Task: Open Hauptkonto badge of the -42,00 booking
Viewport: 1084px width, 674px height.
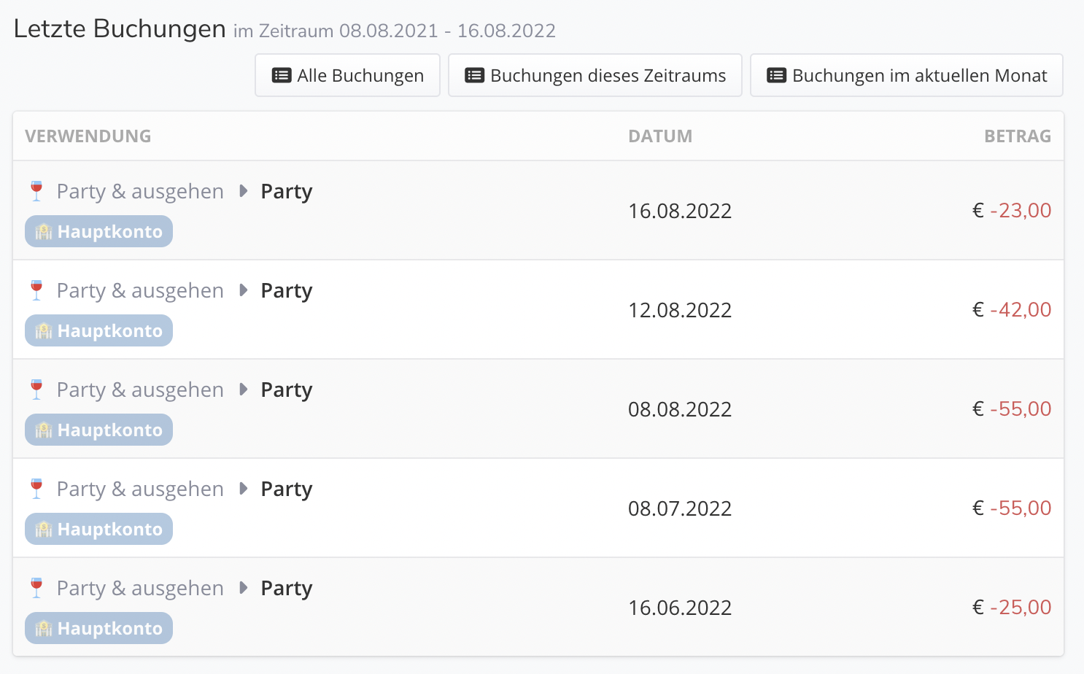Action: (x=98, y=330)
